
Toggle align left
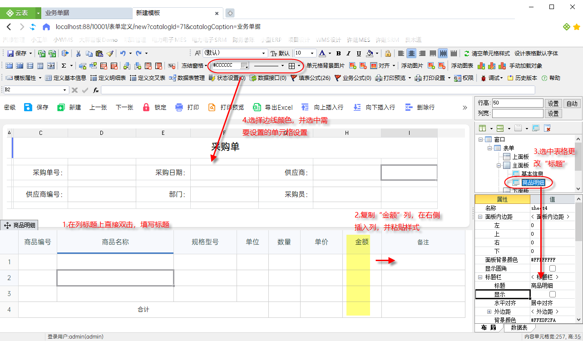tap(401, 53)
